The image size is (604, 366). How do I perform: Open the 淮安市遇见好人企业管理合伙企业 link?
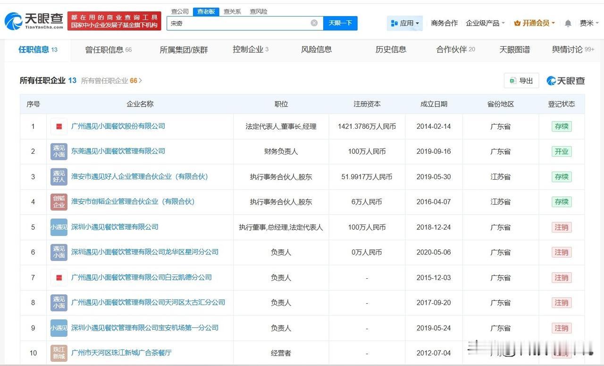140,176
